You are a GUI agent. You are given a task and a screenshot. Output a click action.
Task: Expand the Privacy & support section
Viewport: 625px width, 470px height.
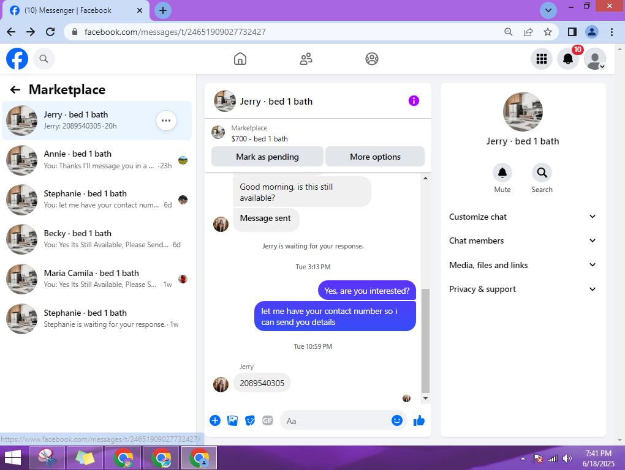click(x=522, y=289)
